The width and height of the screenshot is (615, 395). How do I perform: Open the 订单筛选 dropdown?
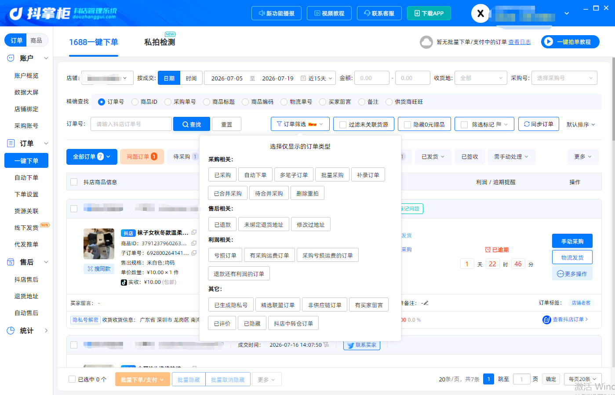300,124
